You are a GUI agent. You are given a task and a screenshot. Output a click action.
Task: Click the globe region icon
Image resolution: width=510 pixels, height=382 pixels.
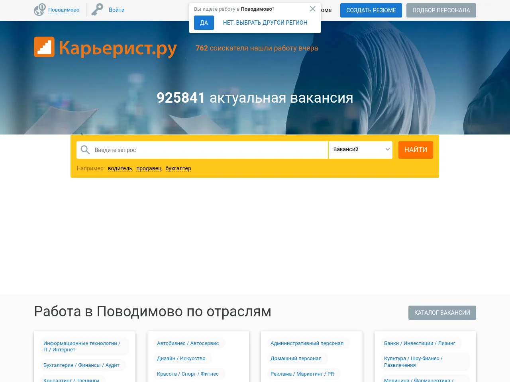tap(39, 10)
